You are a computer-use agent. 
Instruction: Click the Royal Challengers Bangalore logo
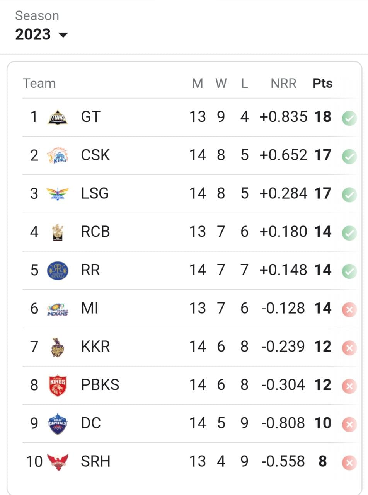pyautogui.click(x=58, y=232)
